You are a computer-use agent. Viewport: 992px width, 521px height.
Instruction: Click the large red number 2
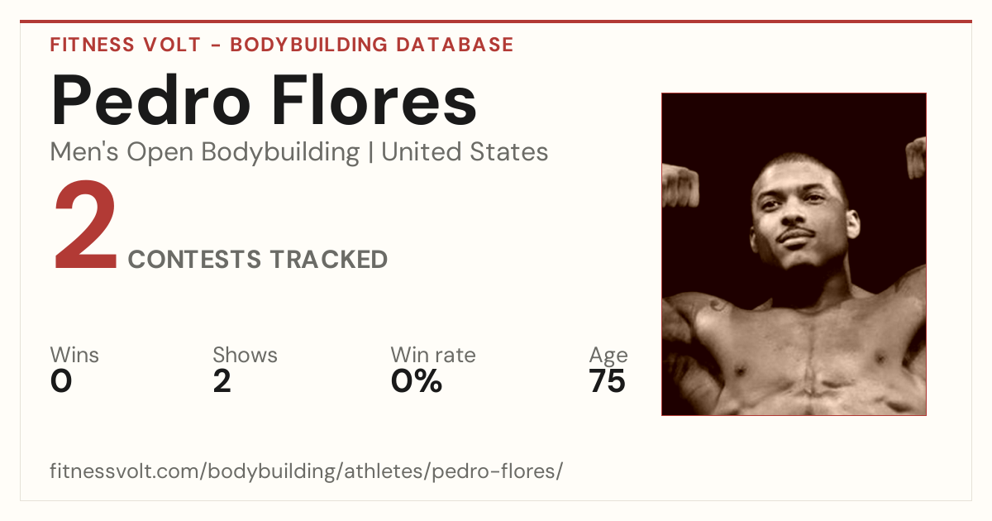tap(86, 226)
